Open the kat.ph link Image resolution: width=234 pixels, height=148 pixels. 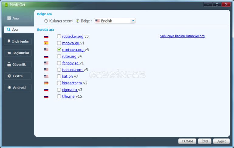tap(67, 76)
